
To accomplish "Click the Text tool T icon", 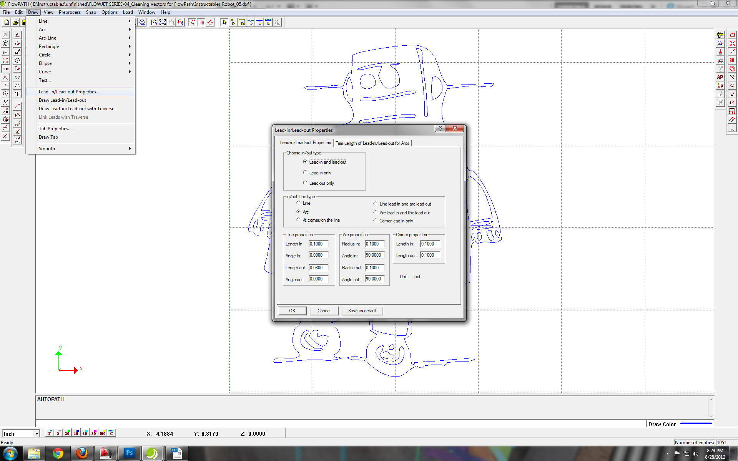I will (x=17, y=94).
